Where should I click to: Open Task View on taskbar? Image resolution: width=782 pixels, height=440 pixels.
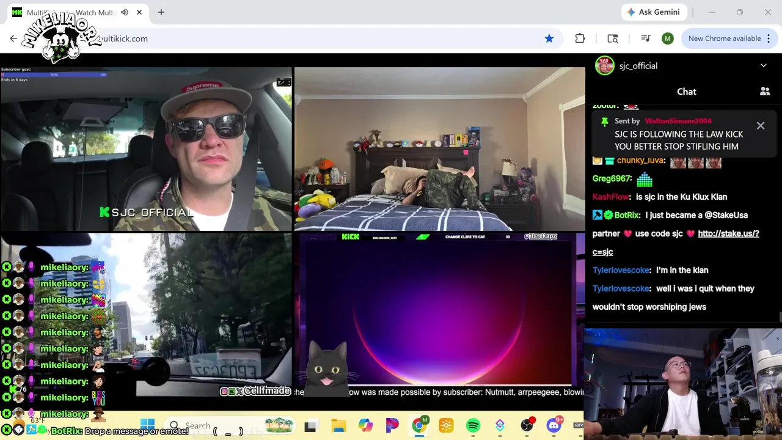click(x=310, y=426)
